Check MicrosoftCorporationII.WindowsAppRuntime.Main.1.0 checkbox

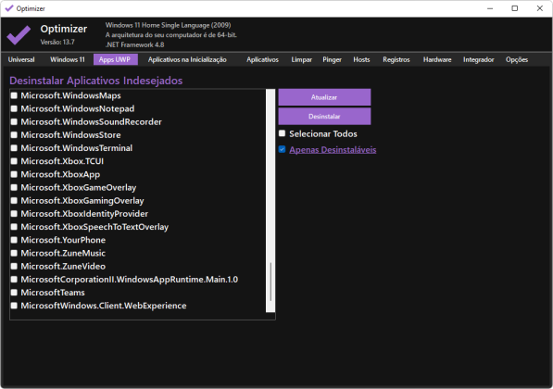tap(14, 280)
